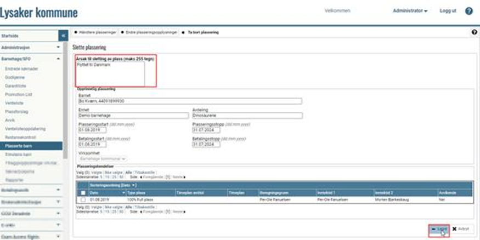The width and height of the screenshot is (480, 240).
Task: Open the Administrator dropdown menu
Action: 410,11
